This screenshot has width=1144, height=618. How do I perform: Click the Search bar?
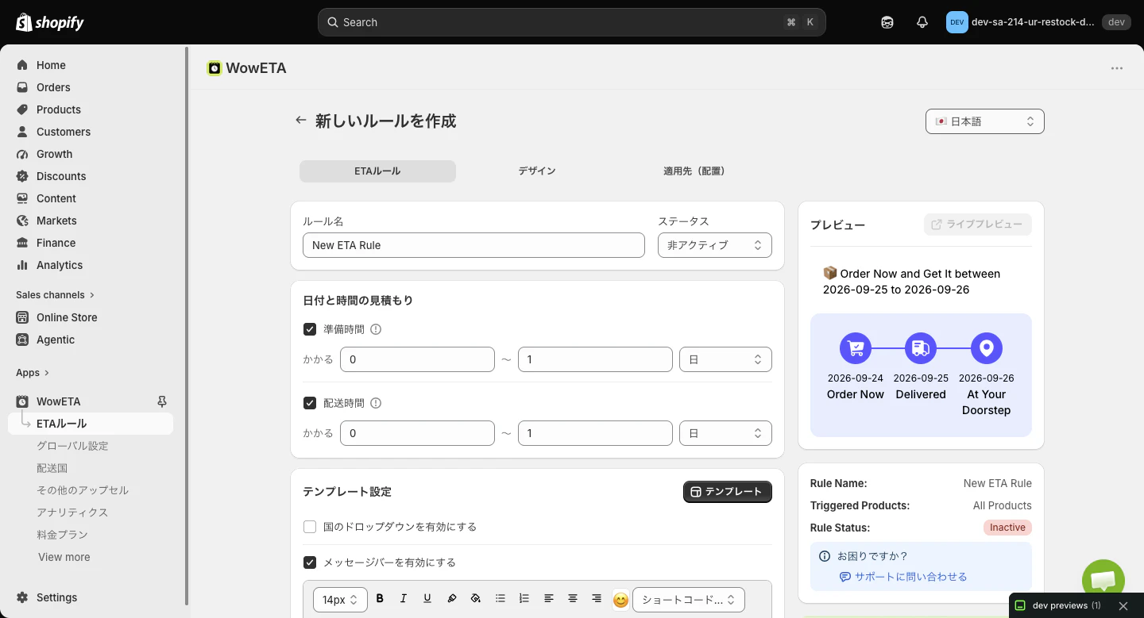572,22
